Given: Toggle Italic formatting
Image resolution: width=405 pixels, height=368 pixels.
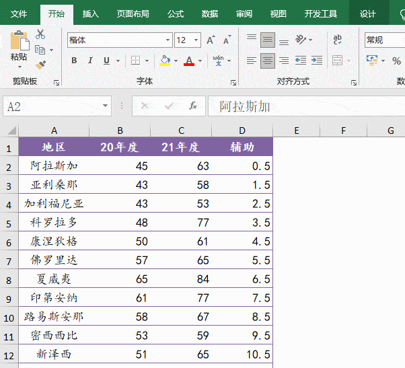Looking at the screenshot, I should click(x=90, y=61).
